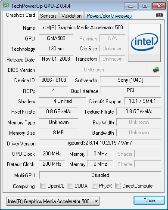Toggle the CUDA checkbox
The width and height of the screenshot is (168, 210).
70,185
